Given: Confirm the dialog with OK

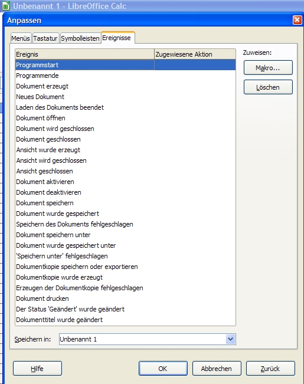Looking at the screenshot, I should [163, 368].
